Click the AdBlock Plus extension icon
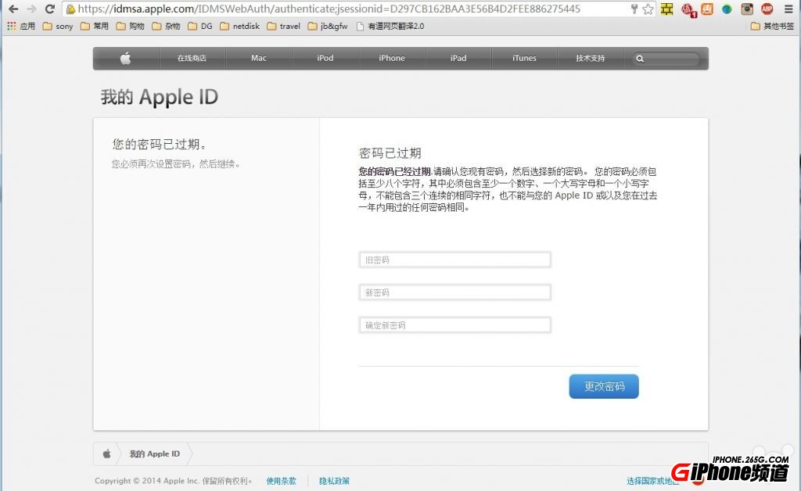Screen dimensions: 801x491 click(767, 9)
